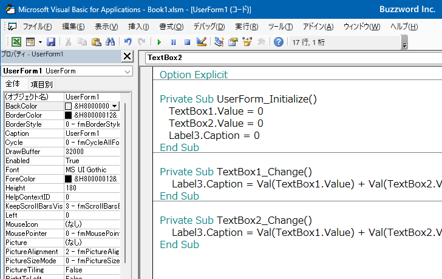This screenshot has height=279, width=442.
Task: Click the DrawBuffer value 32000
Action: (x=92, y=152)
